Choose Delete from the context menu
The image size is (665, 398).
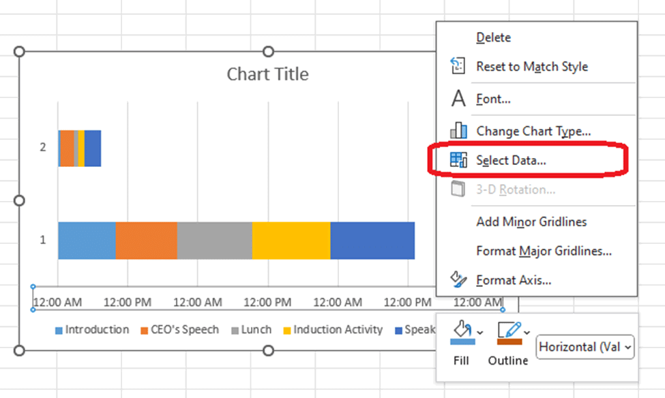point(493,37)
